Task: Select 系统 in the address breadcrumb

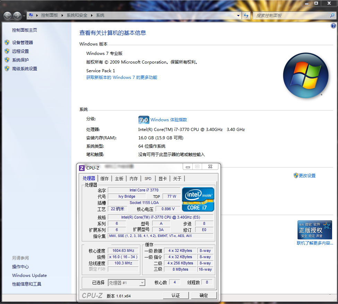Action: 100,15
